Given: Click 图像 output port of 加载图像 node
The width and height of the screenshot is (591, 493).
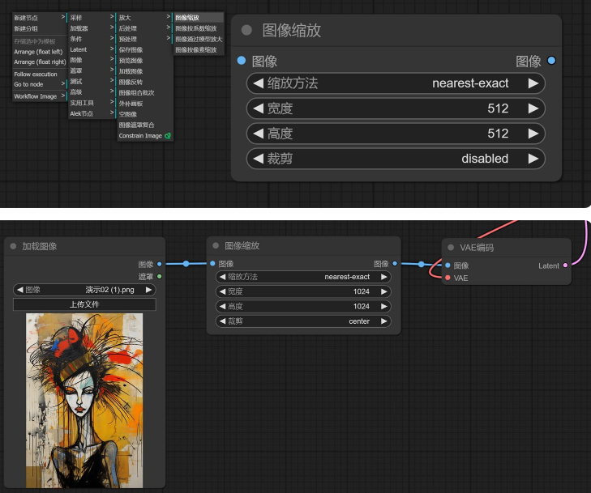Looking at the screenshot, I should (160, 264).
